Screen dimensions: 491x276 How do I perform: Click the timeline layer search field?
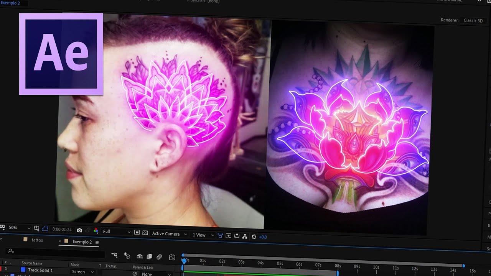(56, 253)
